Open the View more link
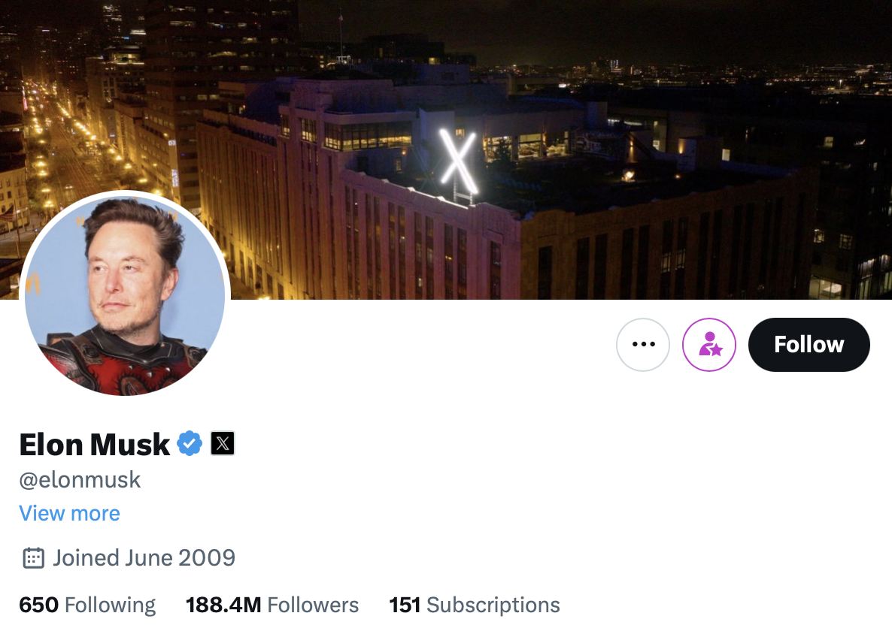 (x=69, y=513)
